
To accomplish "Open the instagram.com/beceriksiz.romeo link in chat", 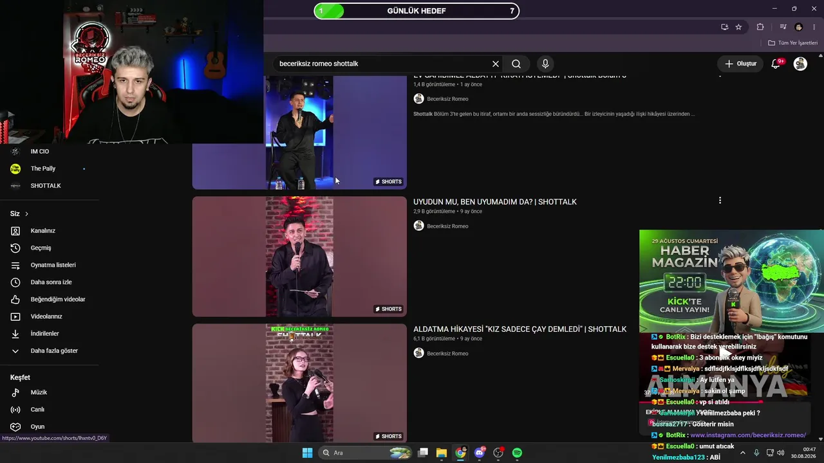I will [x=748, y=435].
